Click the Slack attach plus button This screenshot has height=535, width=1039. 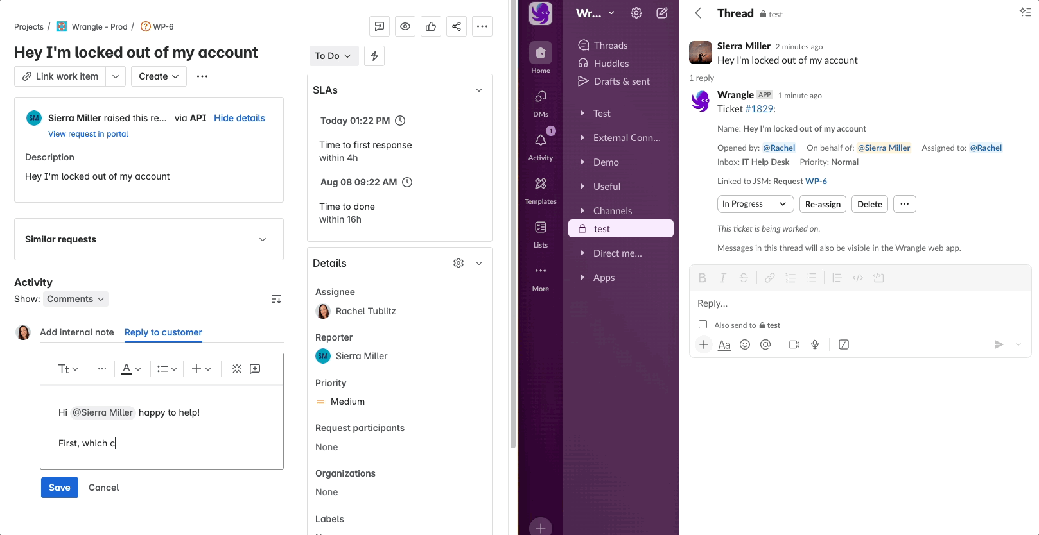tap(704, 344)
